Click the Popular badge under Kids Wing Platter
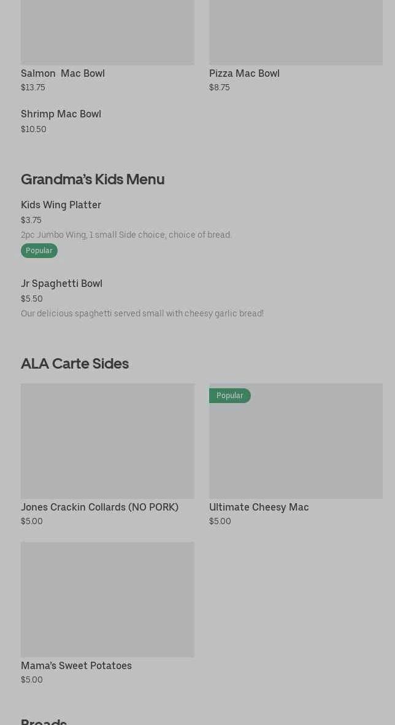This screenshot has height=725, width=395. pos(39,251)
